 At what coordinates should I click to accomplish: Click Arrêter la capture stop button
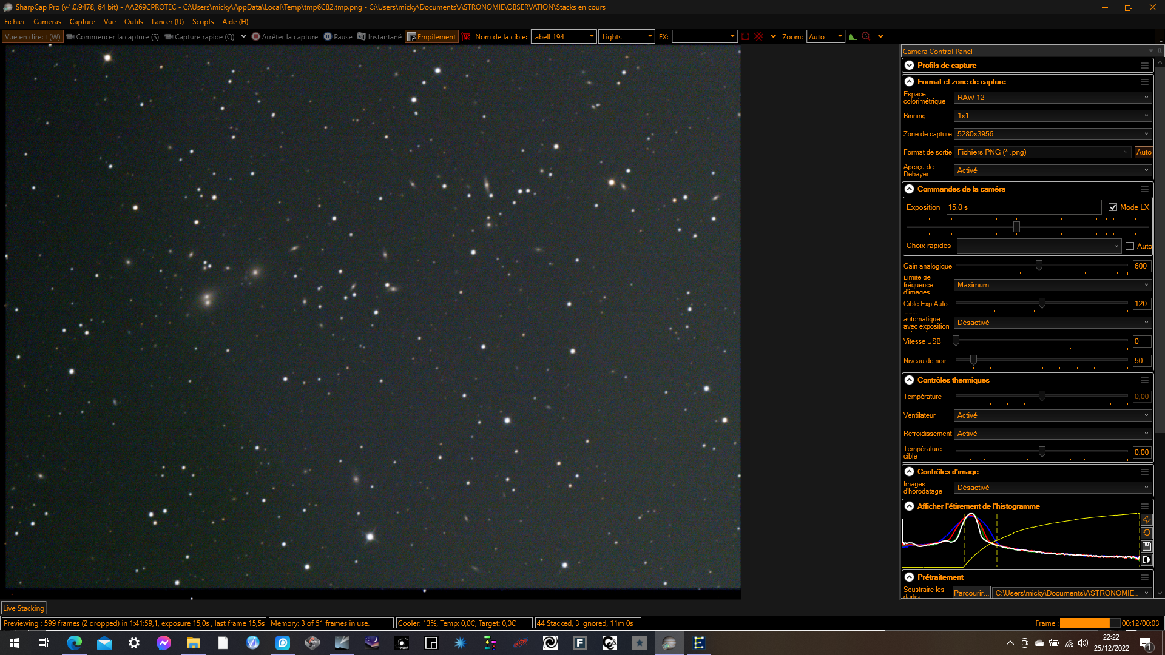(x=285, y=37)
